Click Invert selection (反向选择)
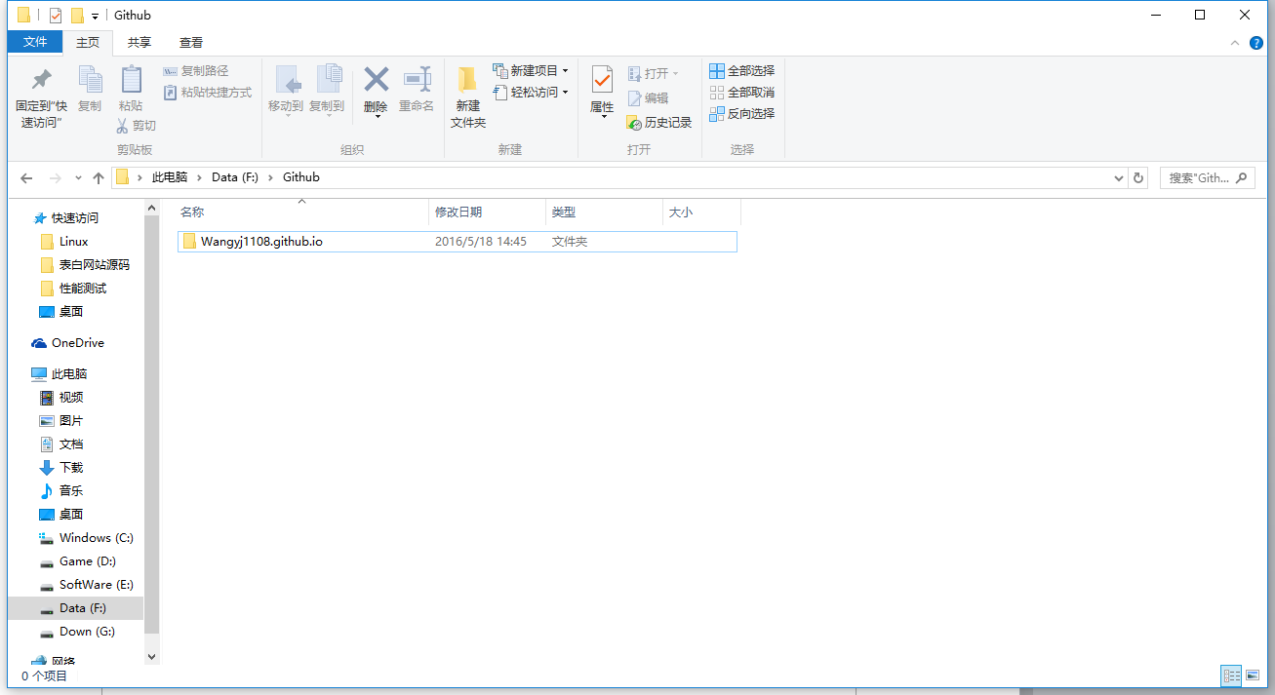The height and width of the screenshot is (695, 1275). click(x=741, y=114)
